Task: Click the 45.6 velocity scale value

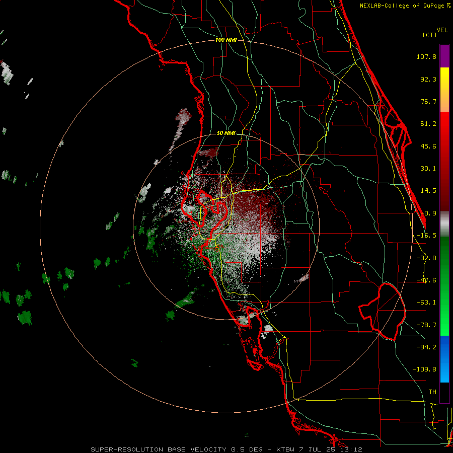Action: 428,146
